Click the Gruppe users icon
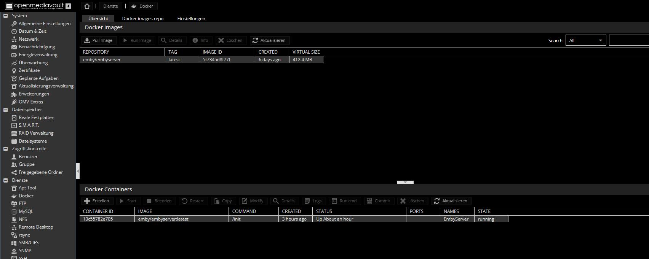 point(14,164)
